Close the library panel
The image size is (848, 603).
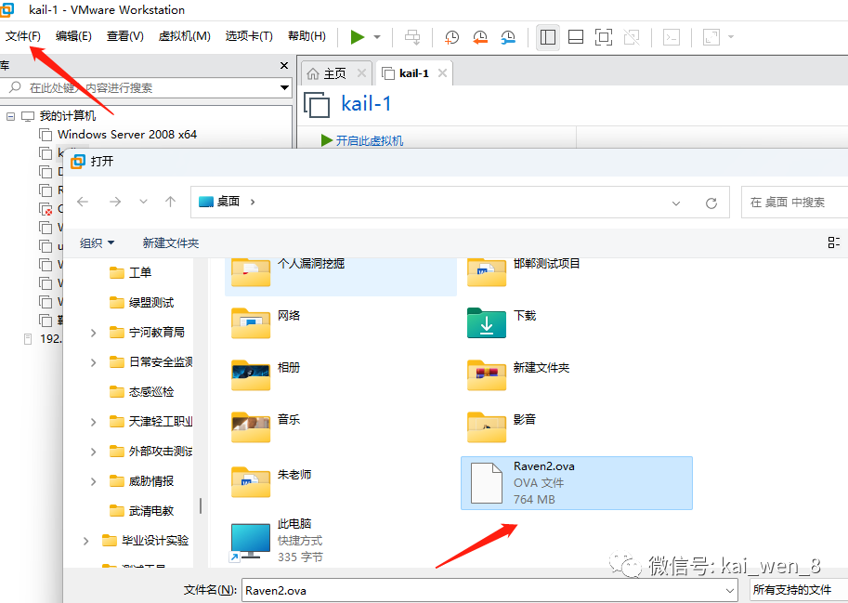284,65
